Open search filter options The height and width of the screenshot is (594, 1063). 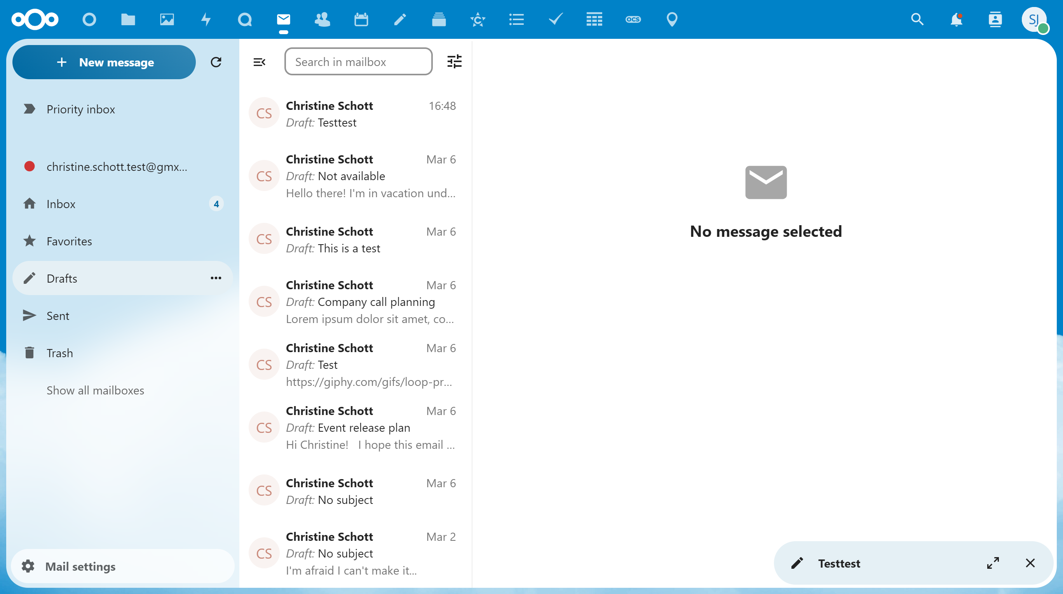tap(454, 61)
